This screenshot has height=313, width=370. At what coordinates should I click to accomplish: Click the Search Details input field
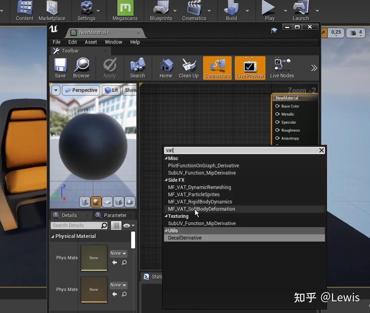tap(76, 226)
